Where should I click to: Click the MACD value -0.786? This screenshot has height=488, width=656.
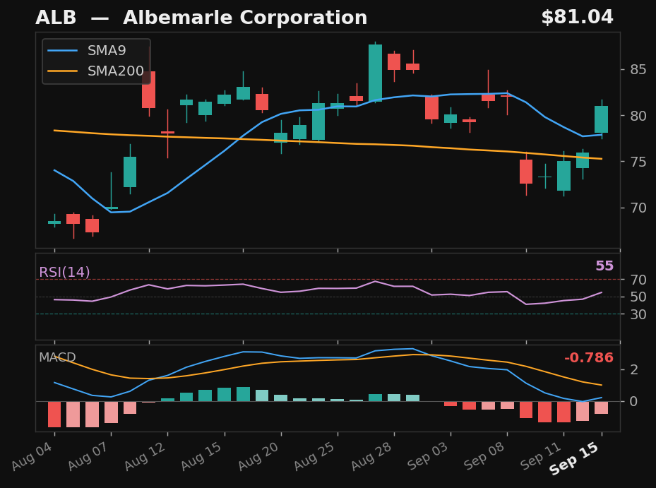[589, 358]
